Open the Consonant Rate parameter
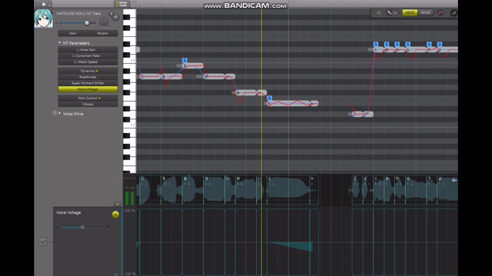Viewport: 492px width, 276px height. click(88, 56)
